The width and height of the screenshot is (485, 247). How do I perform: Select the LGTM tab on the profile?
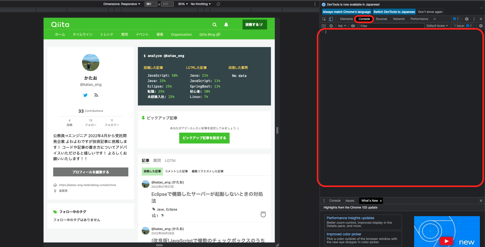pyautogui.click(x=170, y=160)
